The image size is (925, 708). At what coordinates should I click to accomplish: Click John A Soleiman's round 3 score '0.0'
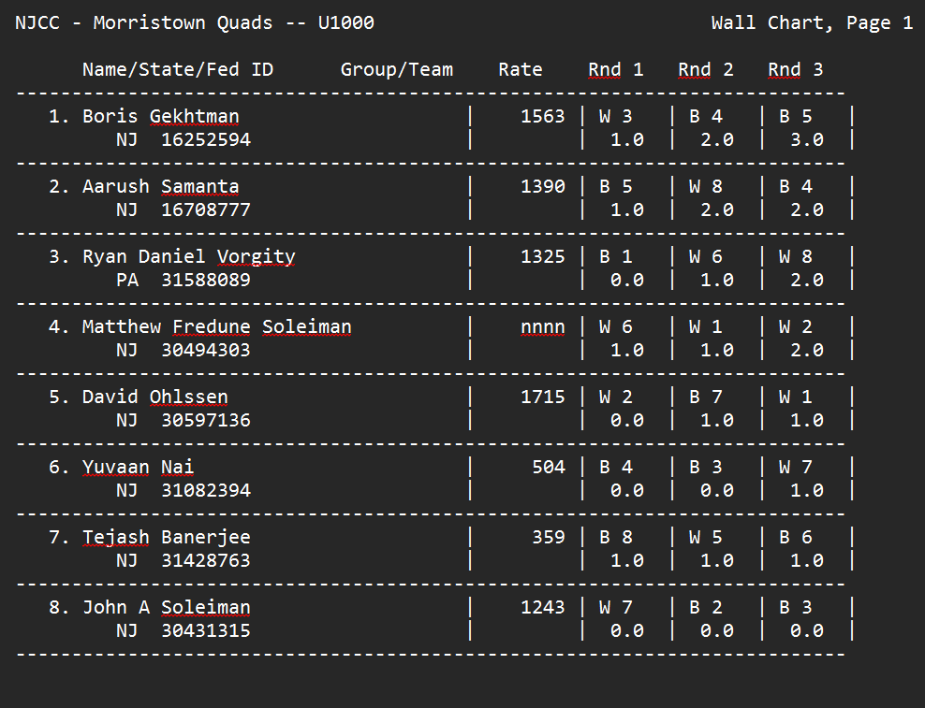click(x=806, y=630)
